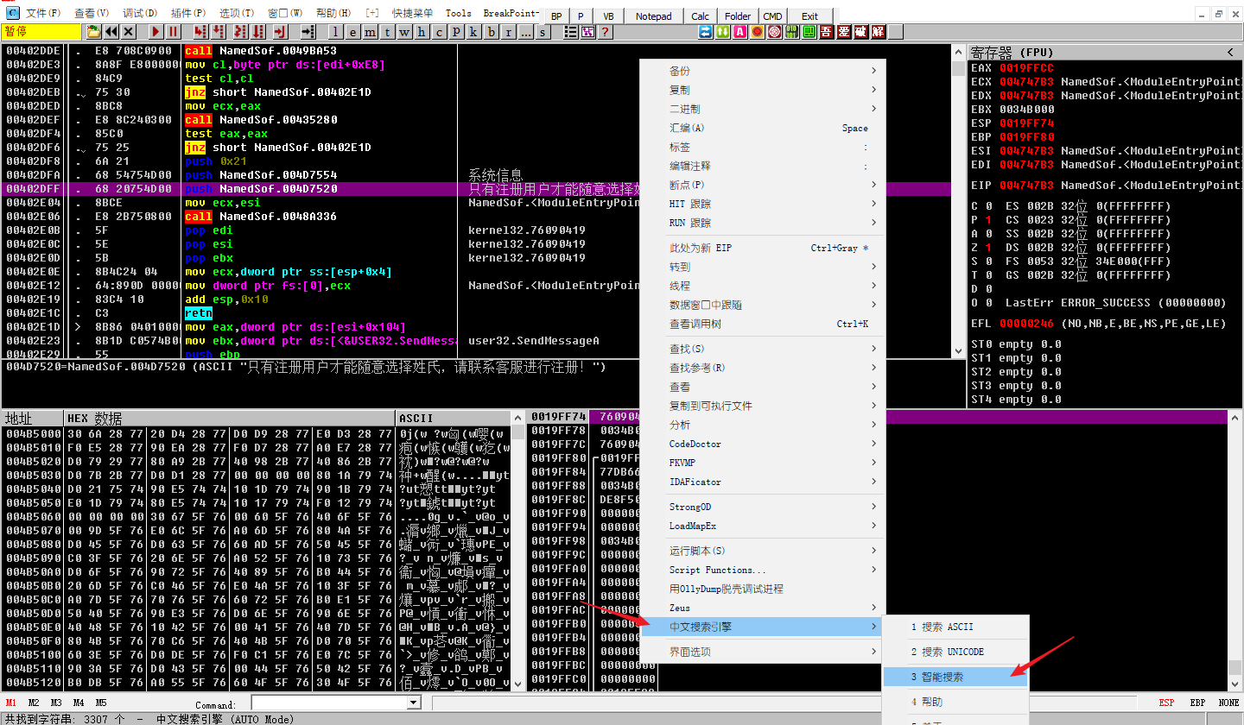Click the Calc shortcut button
This screenshot has width=1244, height=725.
coord(701,16)
